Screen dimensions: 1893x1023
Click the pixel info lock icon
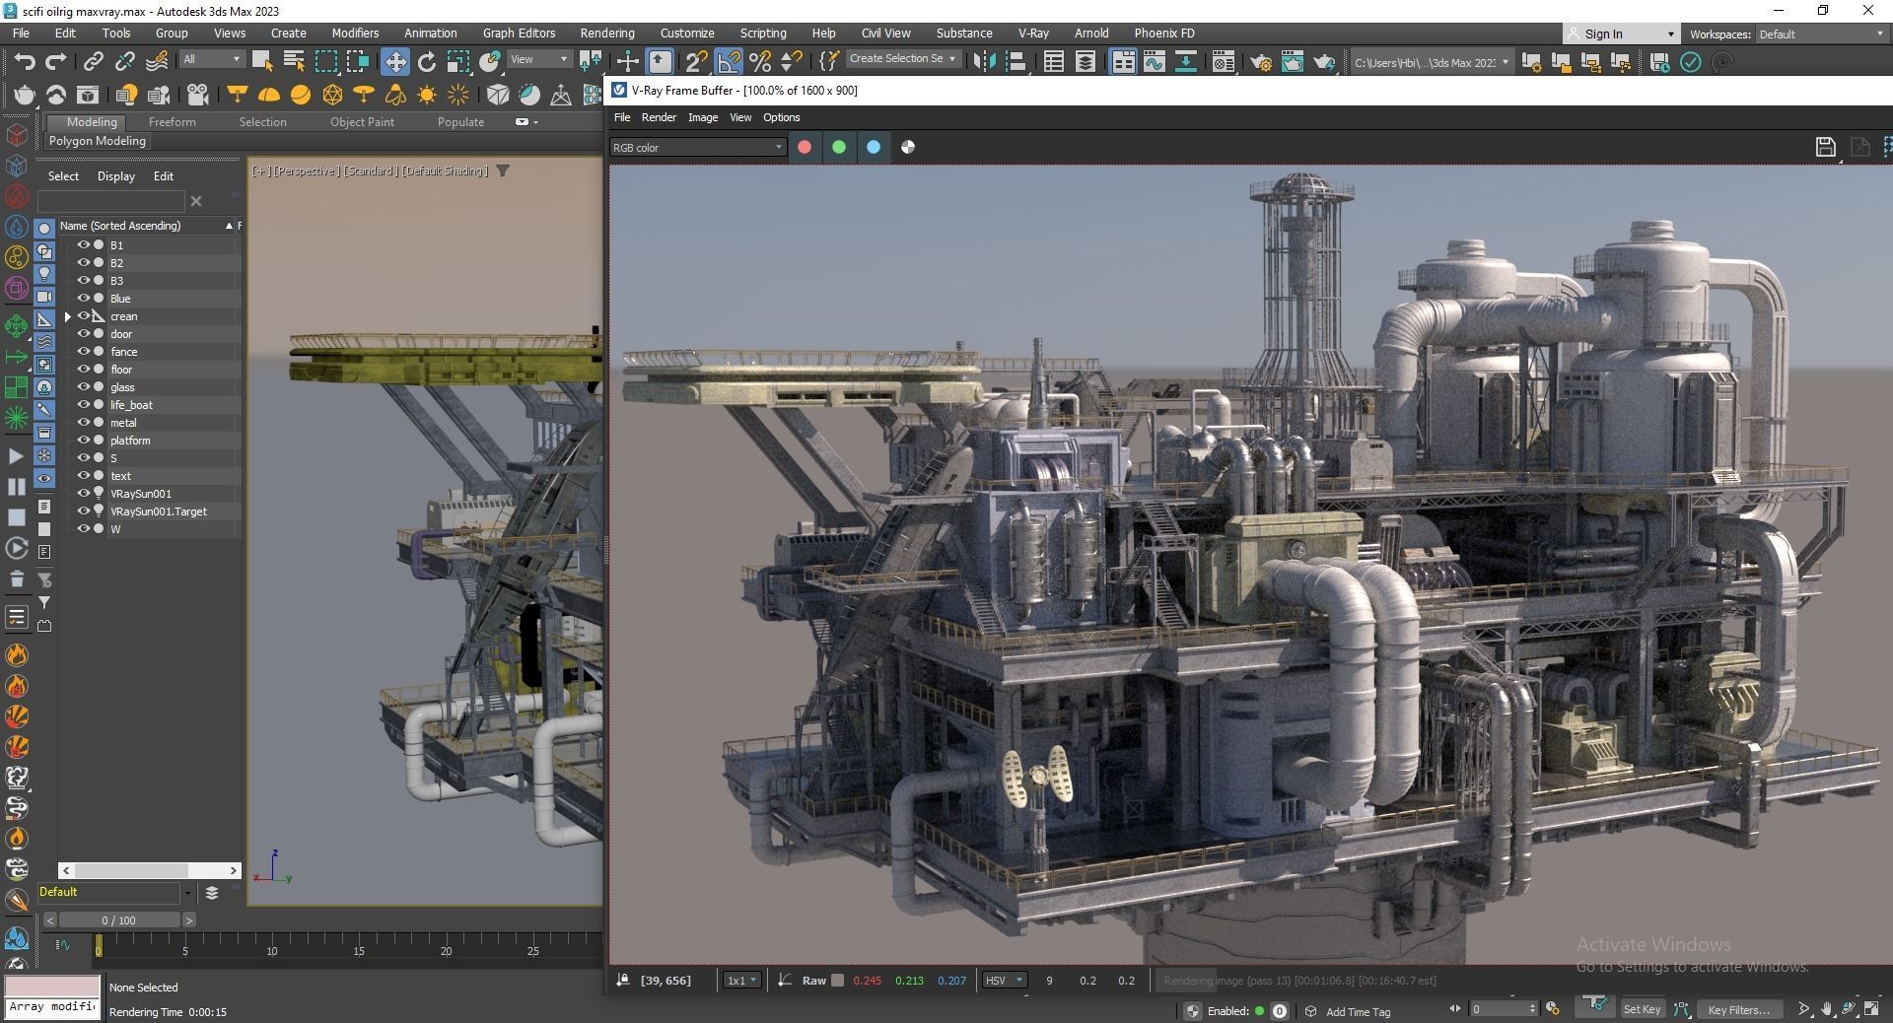click(x=623, y=980)
